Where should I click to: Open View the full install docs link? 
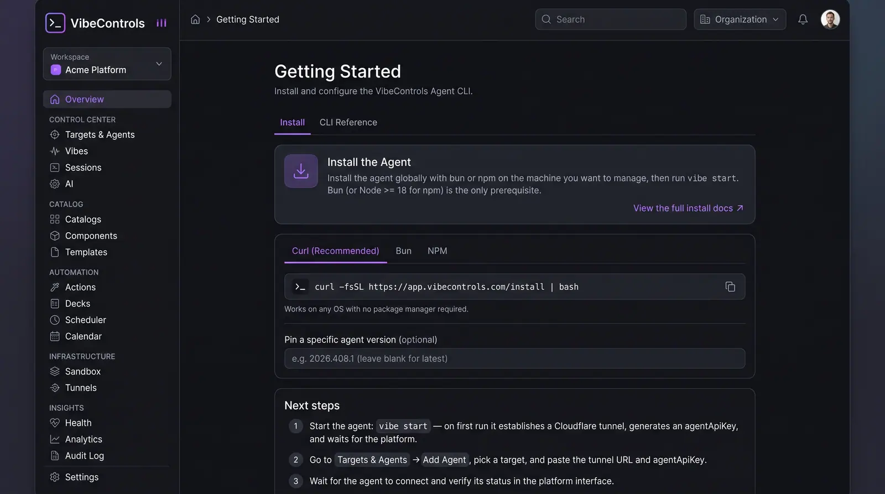(689, 208)
